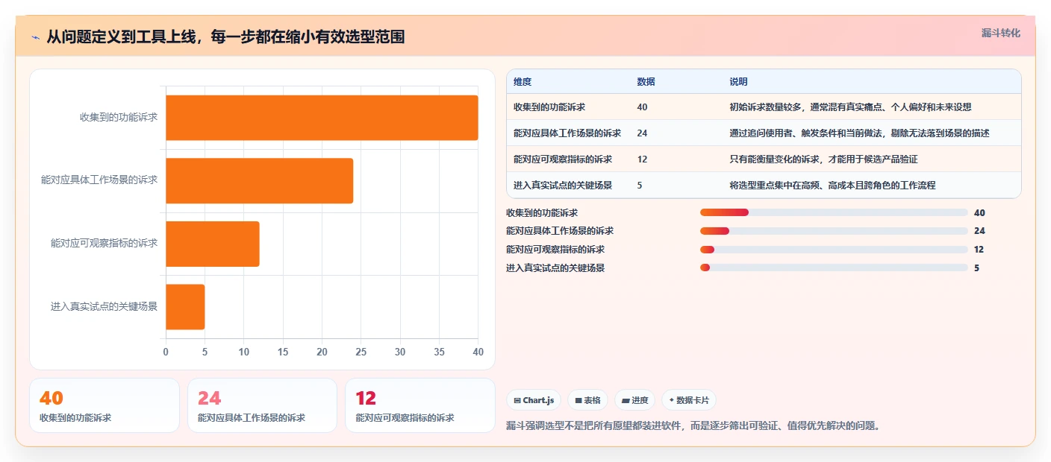
Task: Click the x-axis tick 15
Action: (283, 352)
